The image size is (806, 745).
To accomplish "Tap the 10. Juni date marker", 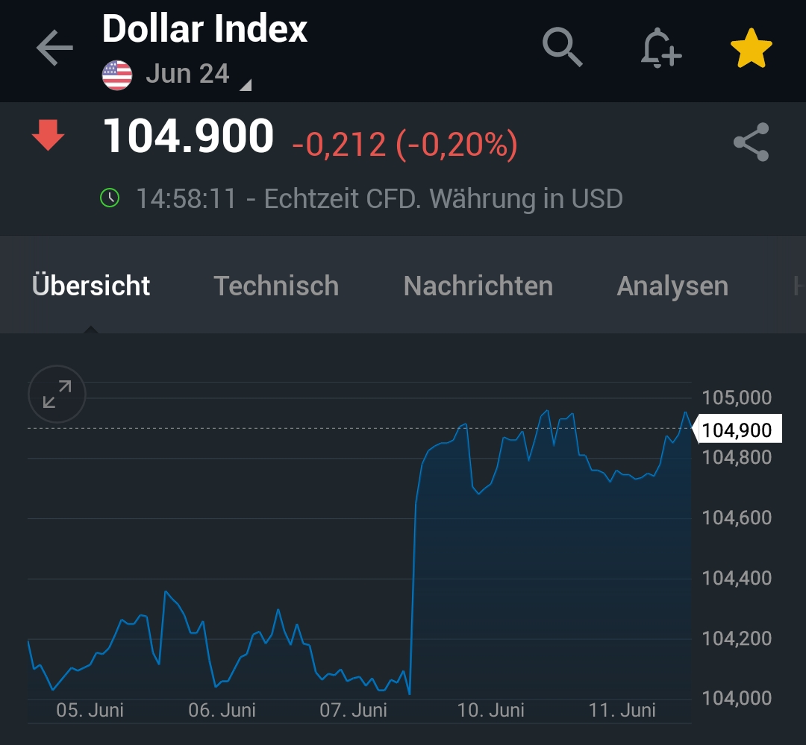I will [x=491, y=710].
